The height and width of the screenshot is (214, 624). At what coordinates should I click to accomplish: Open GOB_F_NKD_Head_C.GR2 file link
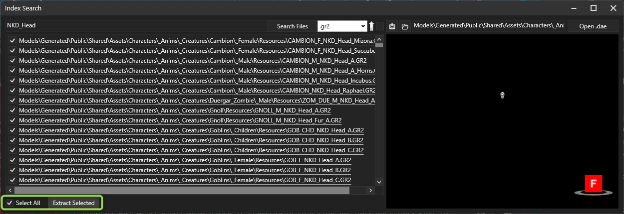point(185,180)
